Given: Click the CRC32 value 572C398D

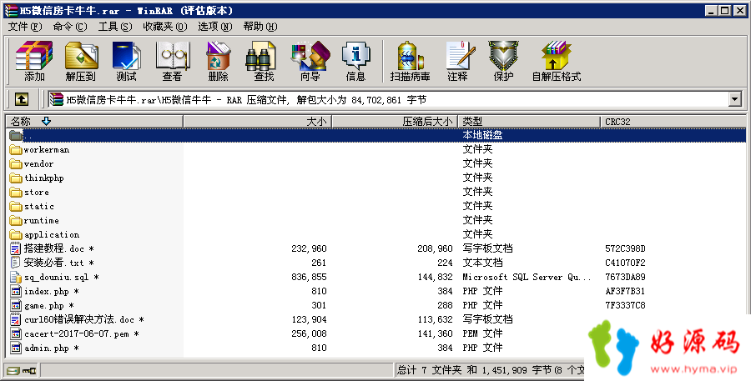Looking at the screenshot, I should pos(625,248).
